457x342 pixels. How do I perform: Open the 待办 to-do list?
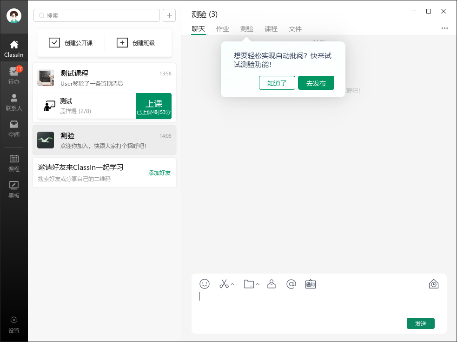[13, 75]
